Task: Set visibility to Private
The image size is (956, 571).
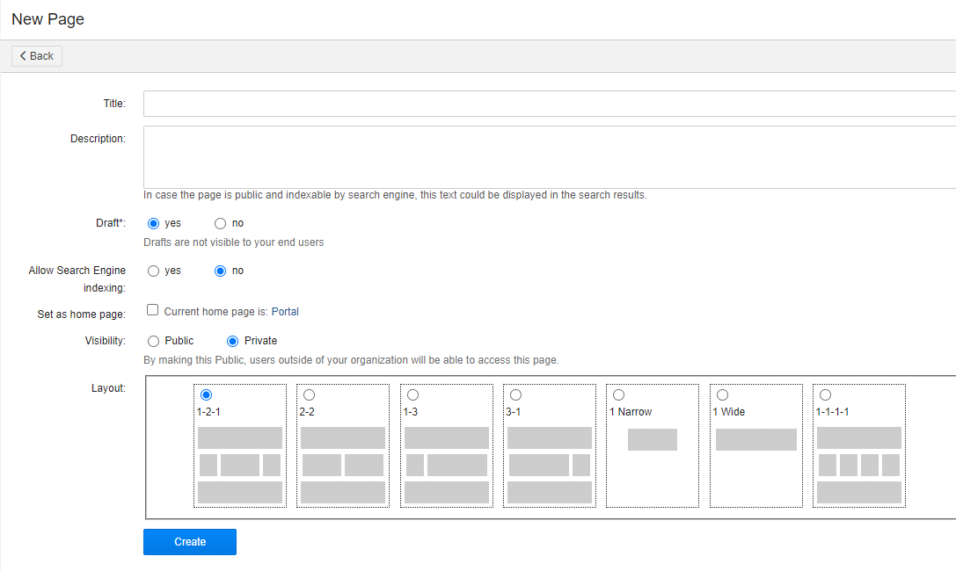Action: pos(232,342)
